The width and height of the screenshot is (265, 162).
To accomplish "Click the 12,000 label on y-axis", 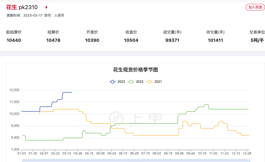I will coord(14,90).
